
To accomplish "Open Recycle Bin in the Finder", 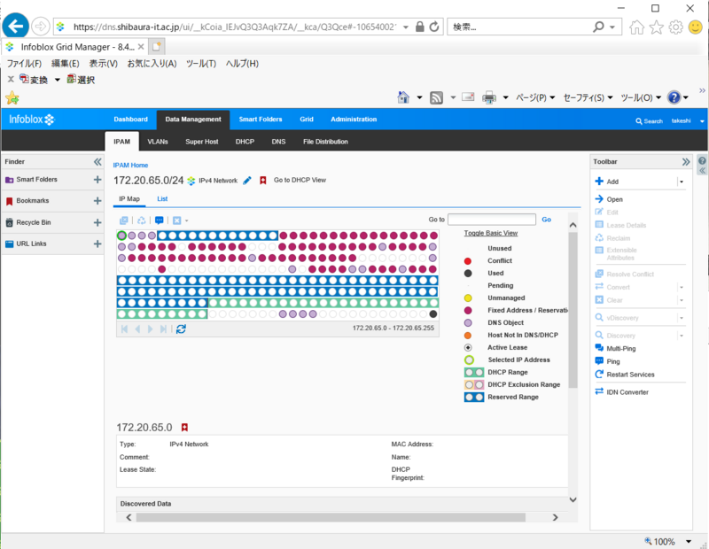I will [x=34, y=222].
